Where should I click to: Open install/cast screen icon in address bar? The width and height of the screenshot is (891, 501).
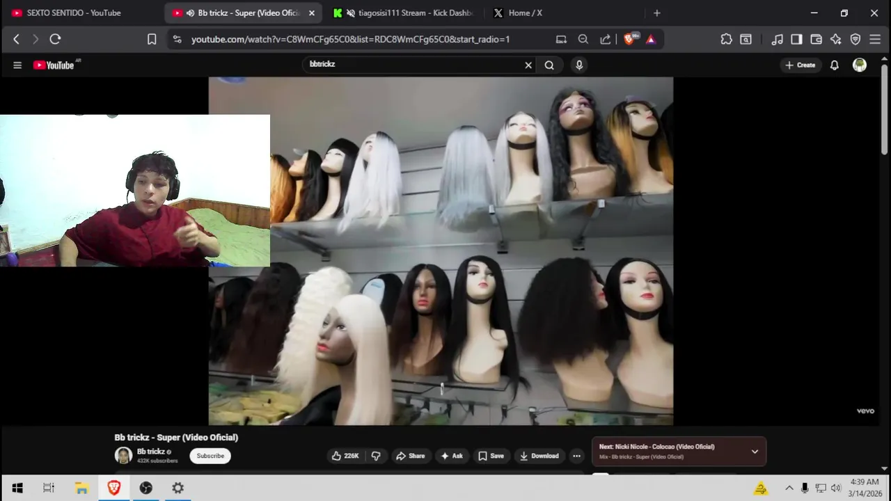(x=561, y=40)
